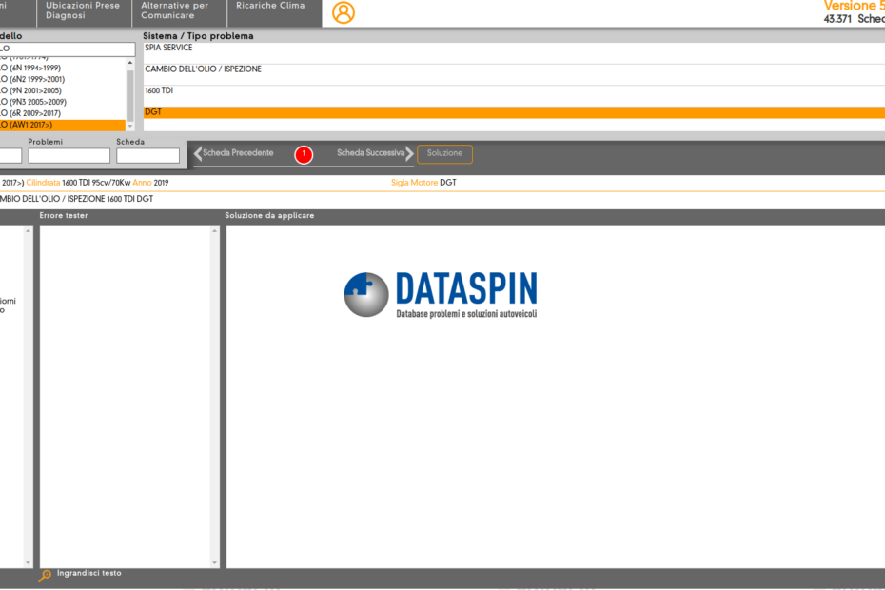Select the 1600 TDI row
The width and height of the screenshot is (885, 590).
(514, 91)
